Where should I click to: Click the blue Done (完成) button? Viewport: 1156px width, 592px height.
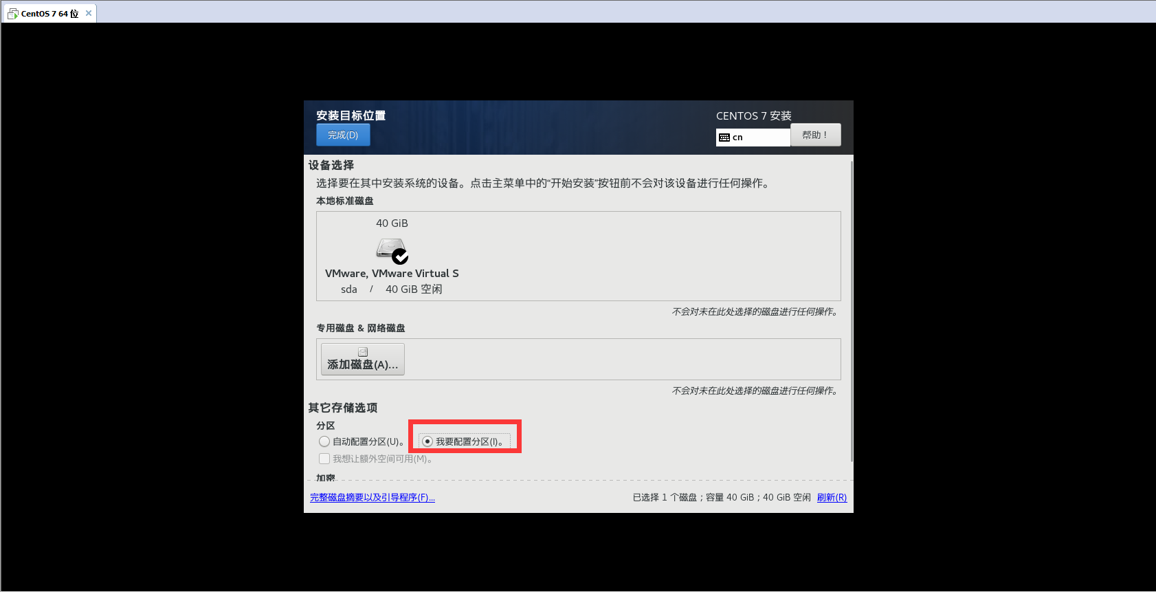(343, 135)
